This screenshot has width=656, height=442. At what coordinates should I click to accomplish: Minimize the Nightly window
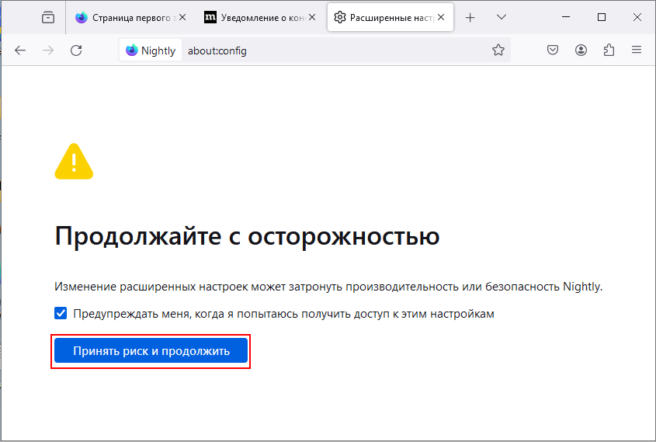tap(566, 17)
